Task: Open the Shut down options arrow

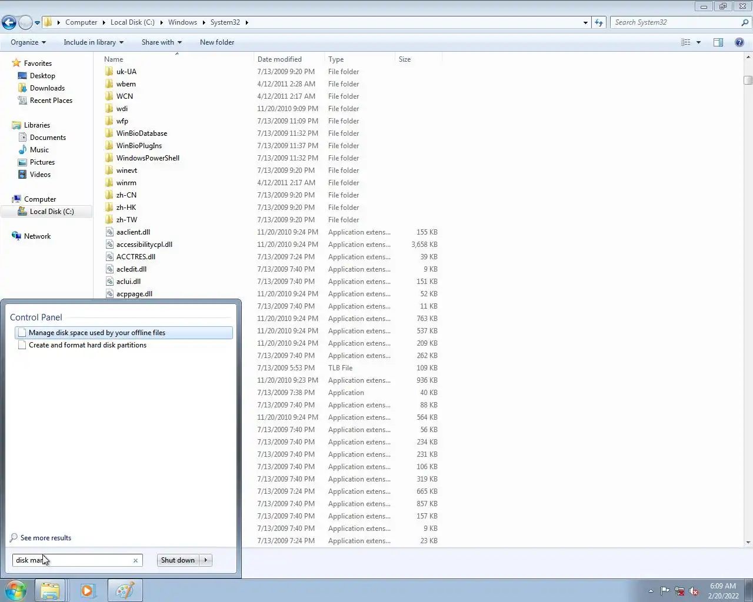Action: (x=206, y=560)
